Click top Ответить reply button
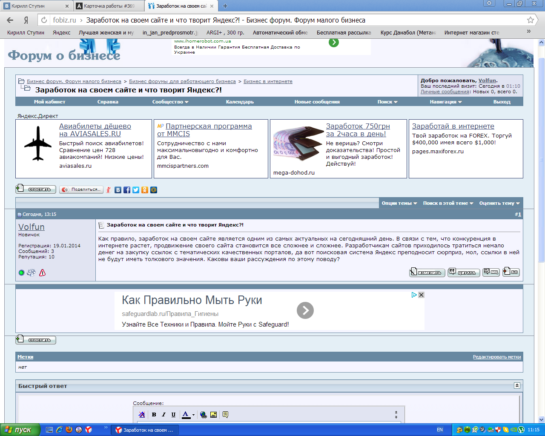545x436 pixels. click(36, 189)
